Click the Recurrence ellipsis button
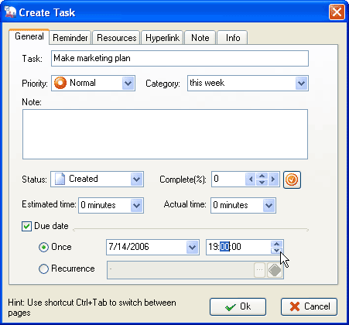The image size is (349, 325). click(x=259, y=270)
